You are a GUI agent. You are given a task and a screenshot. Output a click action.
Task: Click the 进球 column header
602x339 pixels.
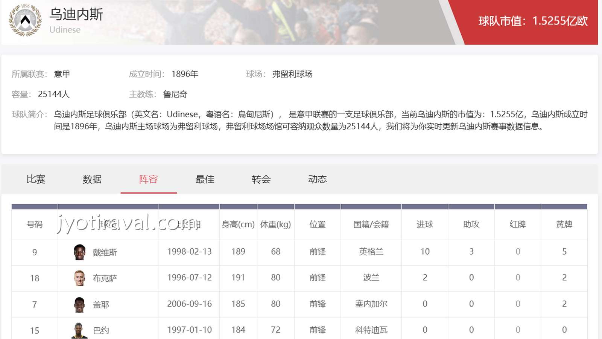(x=425, y=224)
